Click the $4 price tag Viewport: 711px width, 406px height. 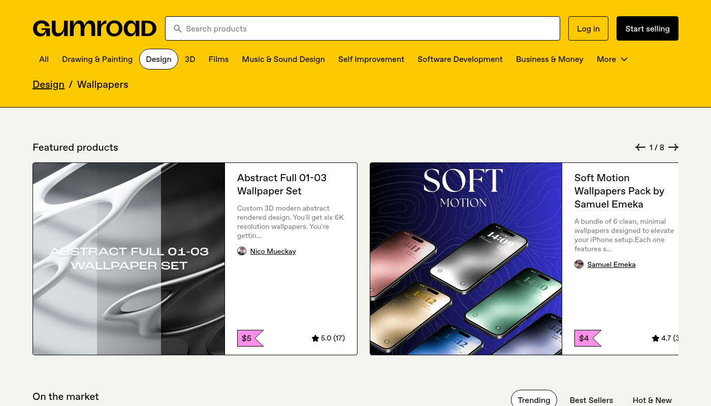(586, 338)
